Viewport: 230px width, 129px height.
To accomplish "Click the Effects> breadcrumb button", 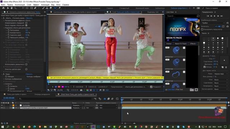I will coord(193,44).
